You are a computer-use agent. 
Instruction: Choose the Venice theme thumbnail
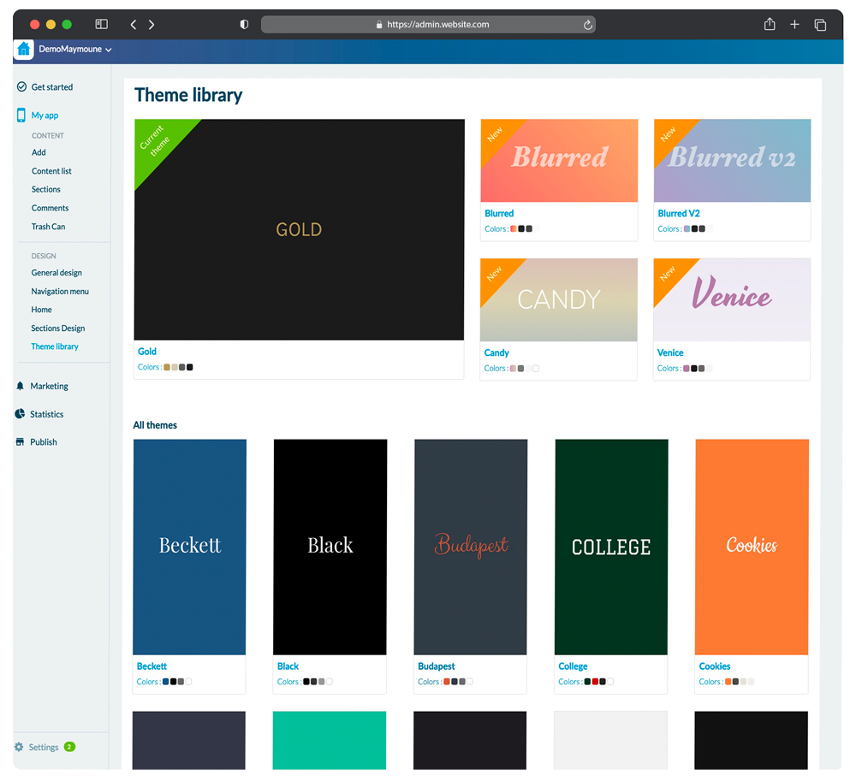coord(732,300)
